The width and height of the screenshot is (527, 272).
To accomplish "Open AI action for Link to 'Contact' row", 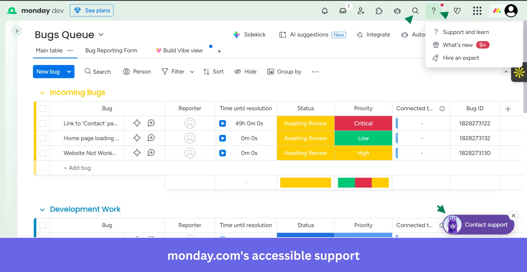I will 137,123.
